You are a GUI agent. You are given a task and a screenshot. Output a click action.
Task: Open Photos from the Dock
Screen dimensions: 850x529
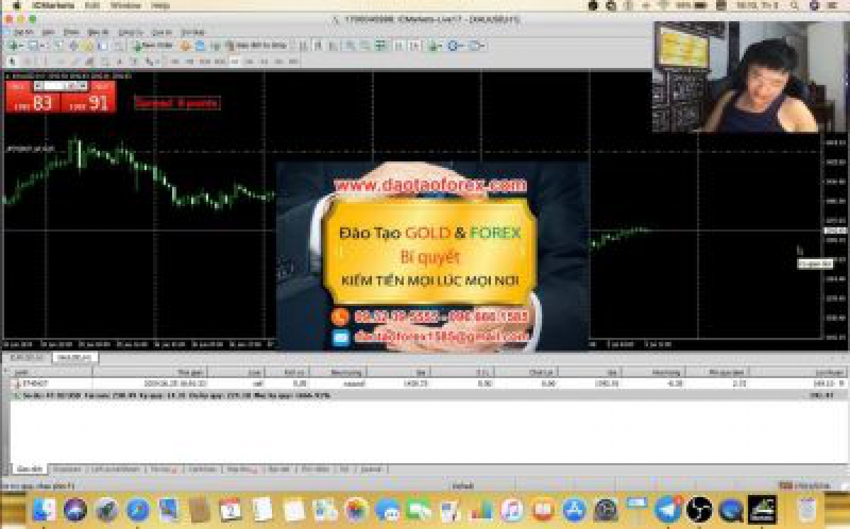356,509
